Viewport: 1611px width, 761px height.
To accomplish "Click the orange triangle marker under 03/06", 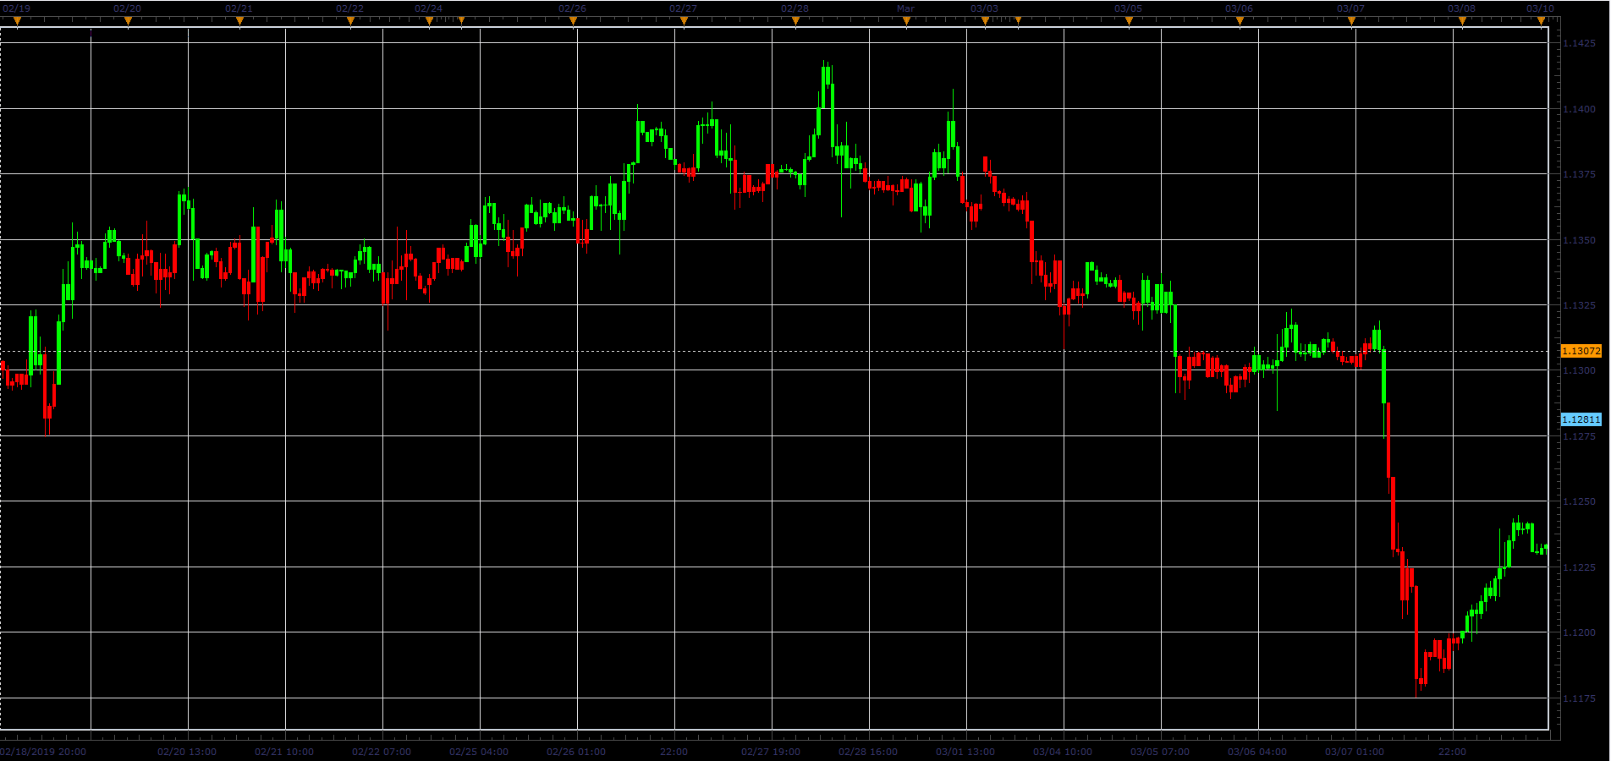I will [x=1240, y=22].
